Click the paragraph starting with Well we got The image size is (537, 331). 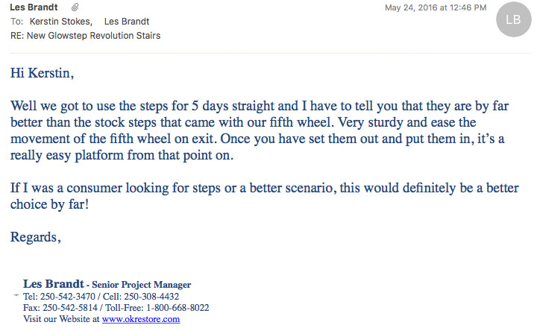260,130
